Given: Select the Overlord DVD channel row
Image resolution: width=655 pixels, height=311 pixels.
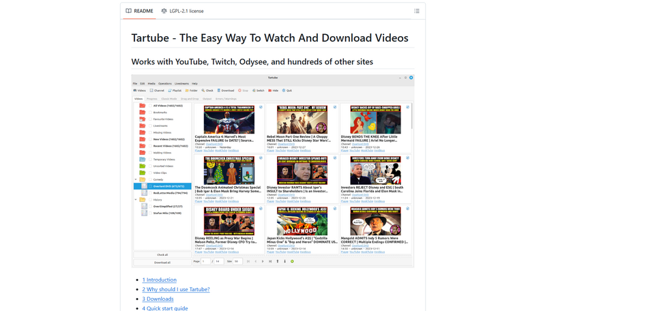Looking at the screenshot, I should coord(162,186).
